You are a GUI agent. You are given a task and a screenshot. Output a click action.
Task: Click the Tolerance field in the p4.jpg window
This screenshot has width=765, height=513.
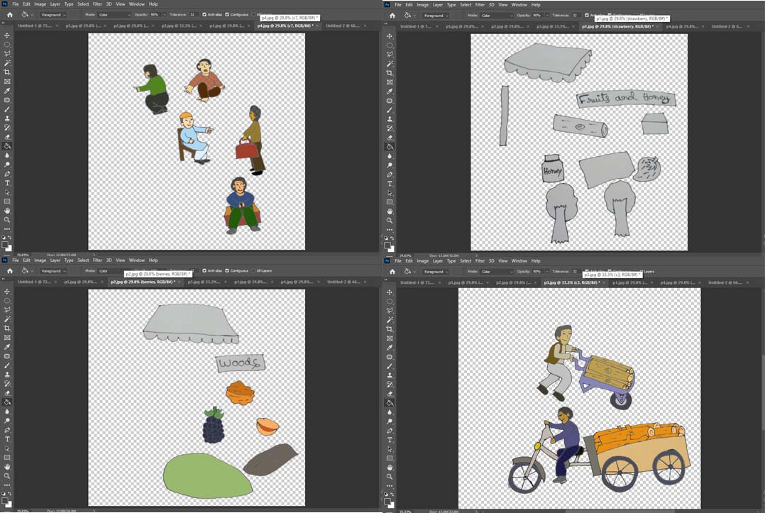click(193, 15)
